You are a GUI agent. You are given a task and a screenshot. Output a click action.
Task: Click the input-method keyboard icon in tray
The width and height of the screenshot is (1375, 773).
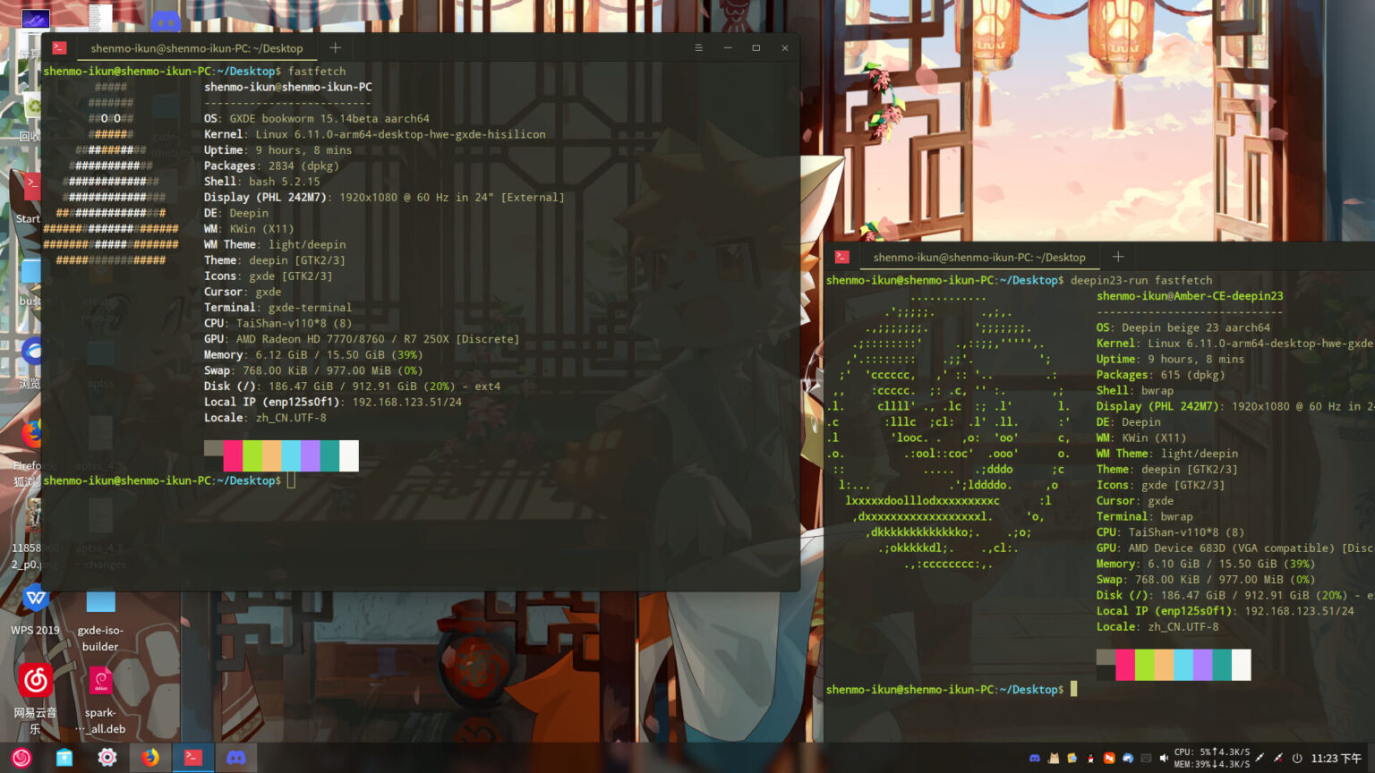pyautogui.click(x=1146, y=758)
